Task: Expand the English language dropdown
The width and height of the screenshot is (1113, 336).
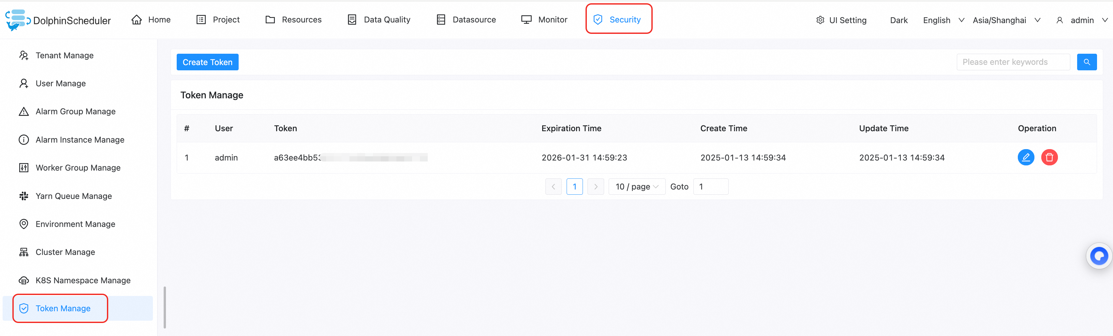Action: click(943, 20)
